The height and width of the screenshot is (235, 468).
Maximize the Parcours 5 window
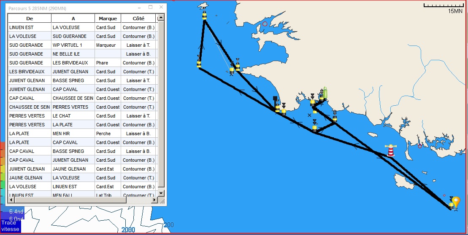click(x=151, y=8)
